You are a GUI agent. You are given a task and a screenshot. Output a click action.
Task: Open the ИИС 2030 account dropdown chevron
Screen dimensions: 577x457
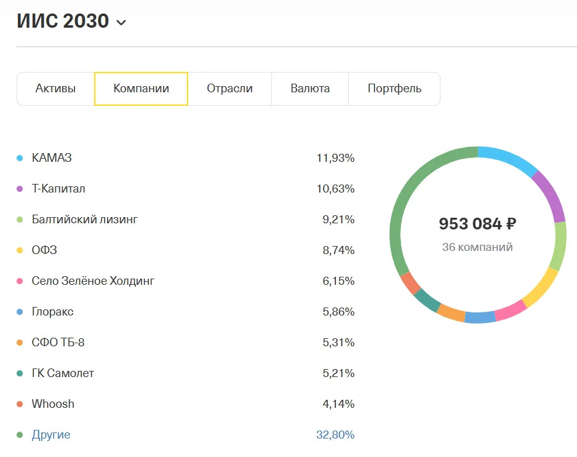point(121,22)
